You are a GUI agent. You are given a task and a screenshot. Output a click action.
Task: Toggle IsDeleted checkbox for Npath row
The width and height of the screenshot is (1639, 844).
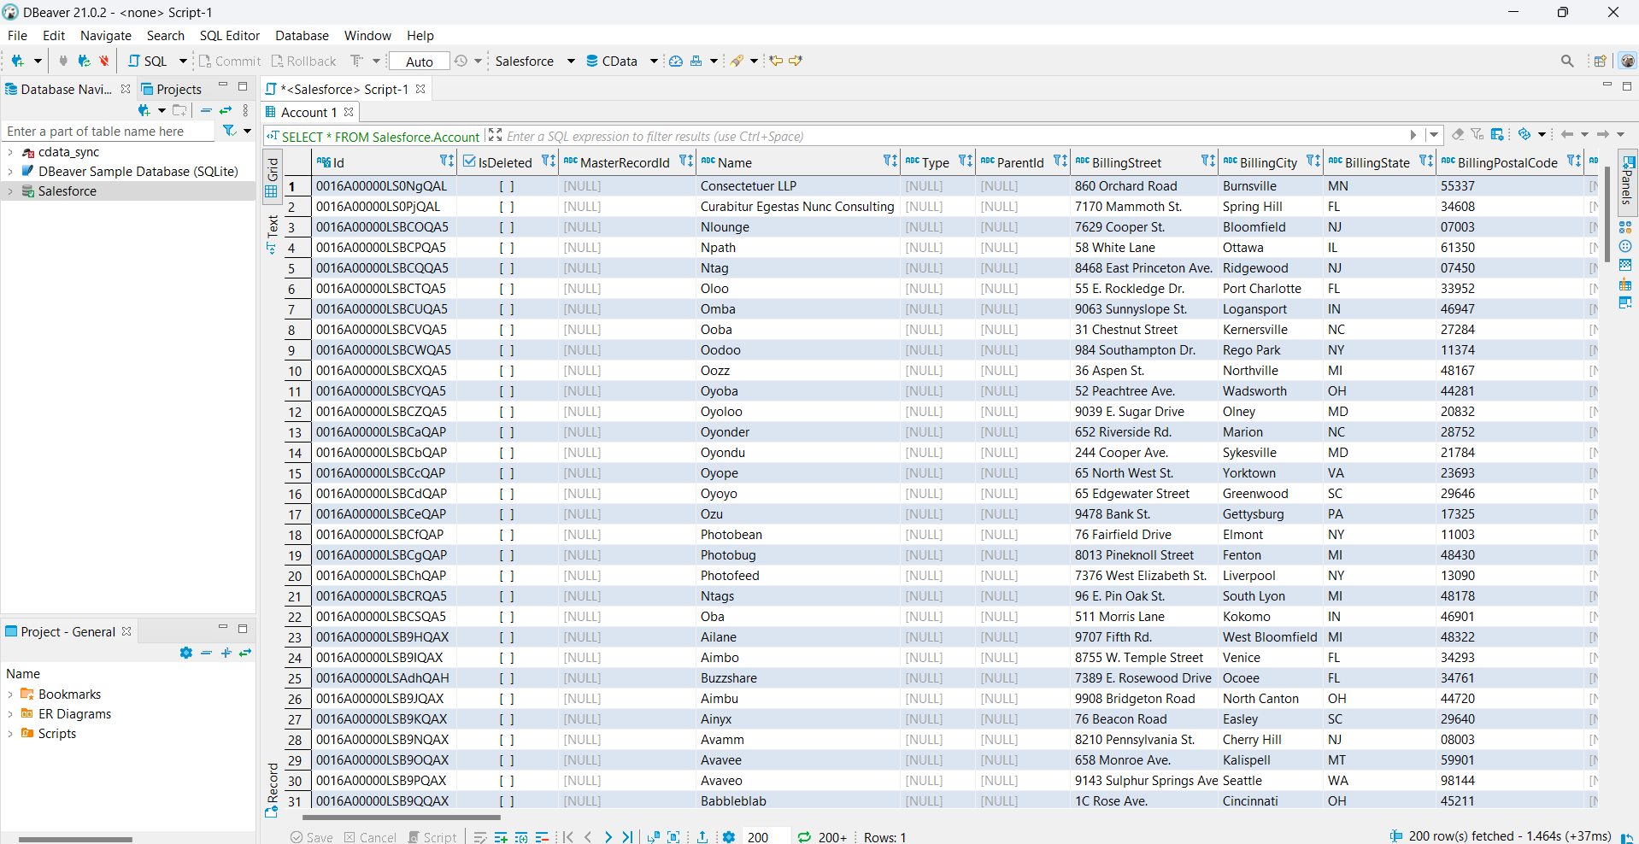[x=507, y=248]
